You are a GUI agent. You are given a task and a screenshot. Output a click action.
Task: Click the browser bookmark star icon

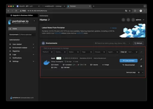pos(130,11)
